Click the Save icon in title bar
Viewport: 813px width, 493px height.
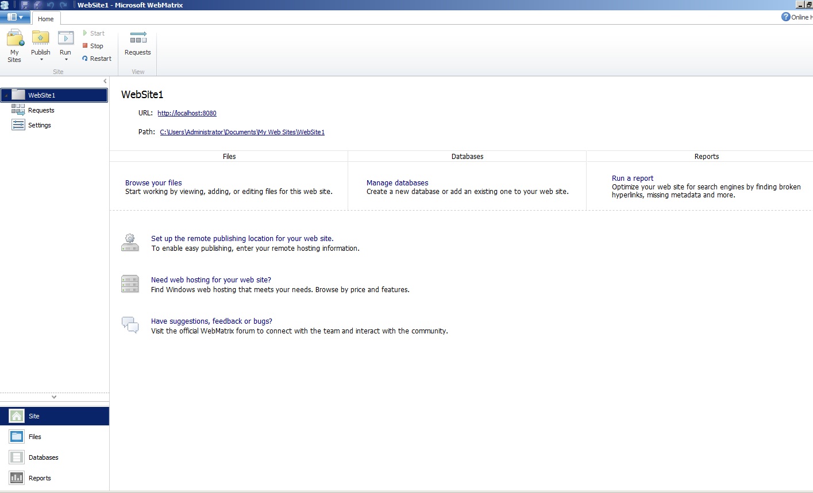pos(24,5)
